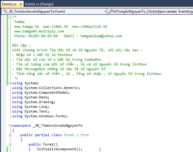Click the word MessageBox in the comment

pos(35,69)
